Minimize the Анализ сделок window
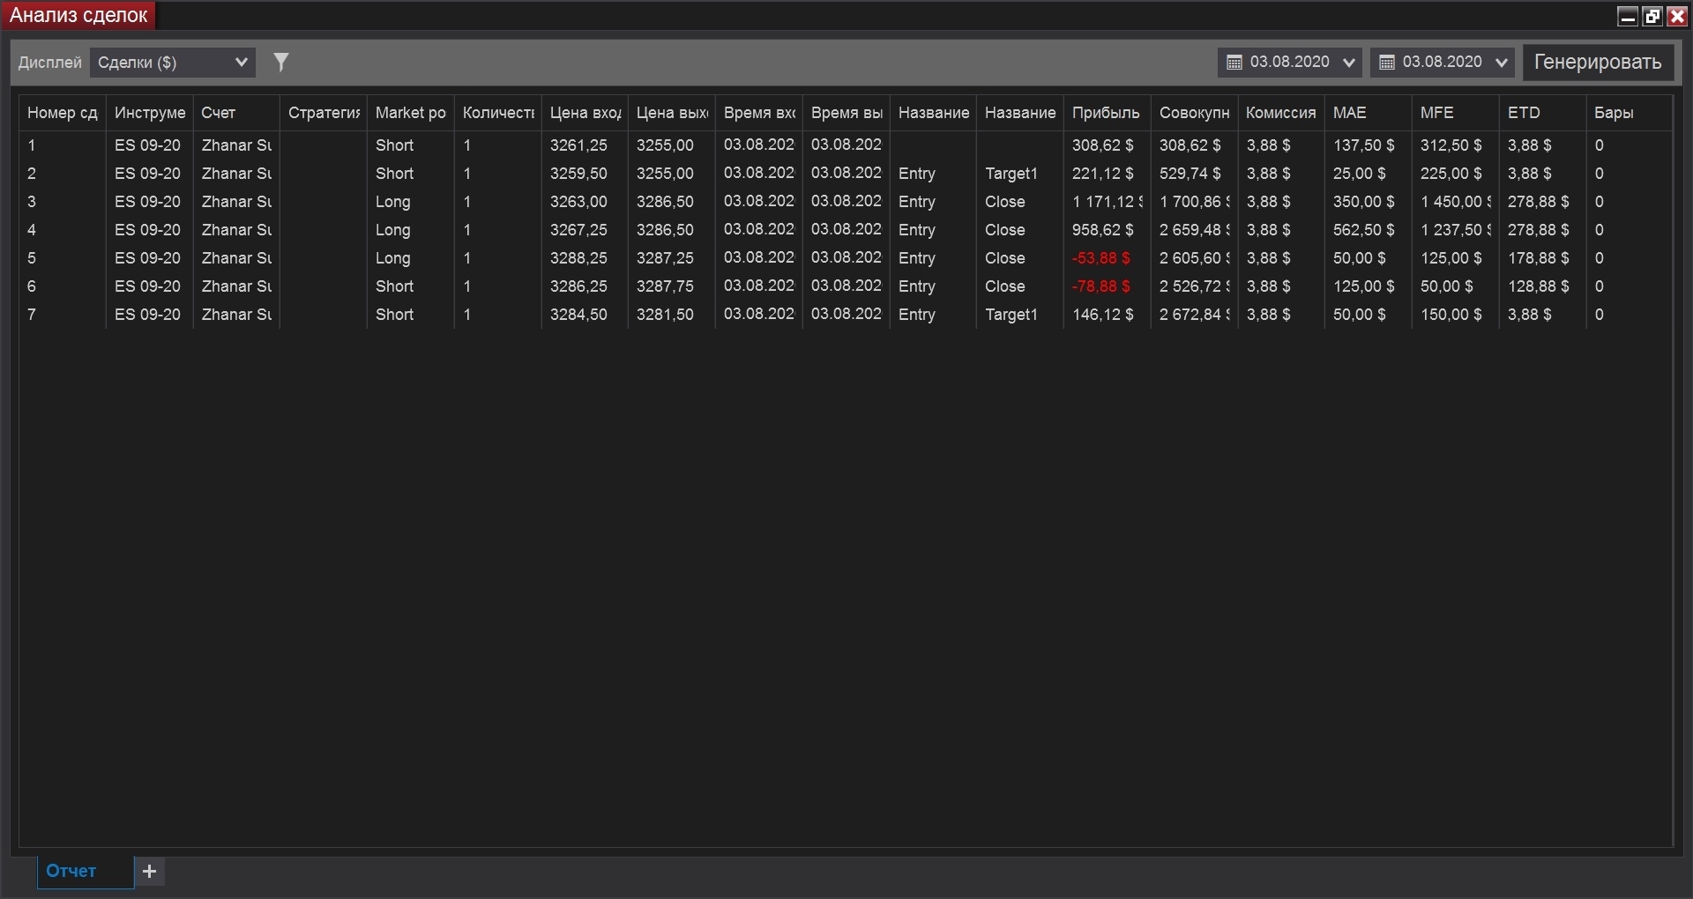Screen dimensions: 1693x899 click(x=1628, y=16)
